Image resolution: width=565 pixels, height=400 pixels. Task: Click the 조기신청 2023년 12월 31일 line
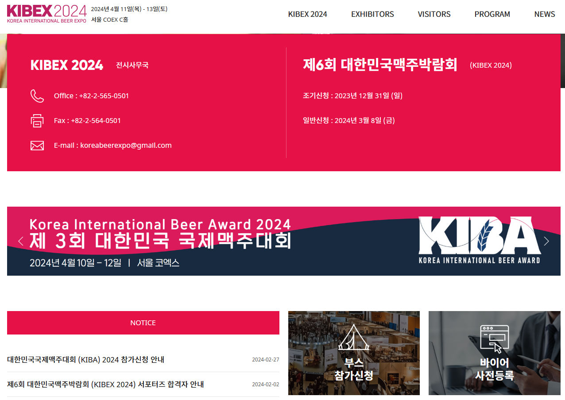click(353, 96)
